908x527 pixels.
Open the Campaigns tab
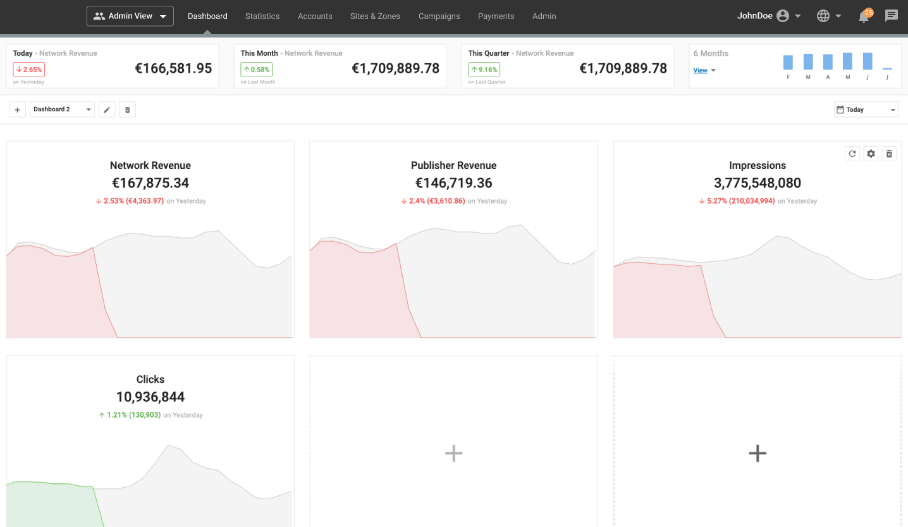(439, 16)
